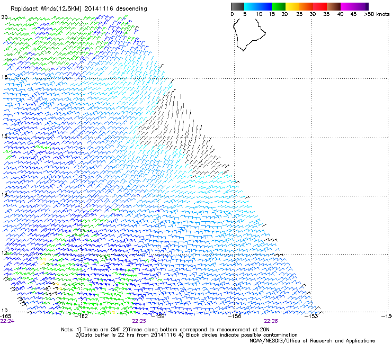Click the green 15-20 knots color swatch
The image size is (392, 344).
[279, 6]
